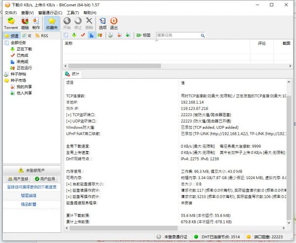Click the task list scroll-right arrow

coord(290,66)
